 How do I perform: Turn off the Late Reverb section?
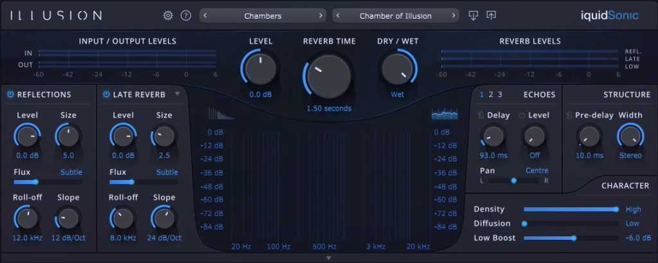pos(106,95)
